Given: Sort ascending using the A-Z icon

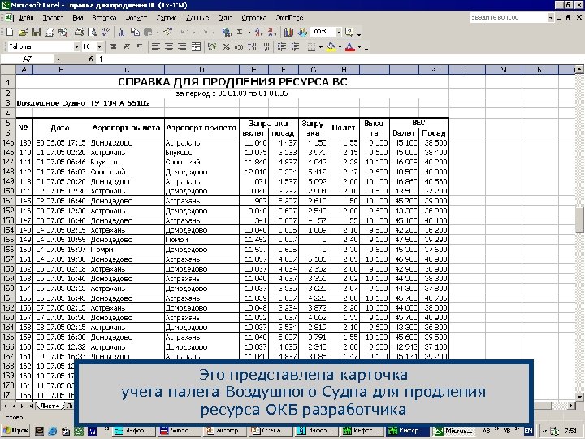Looking at the screenshot, I should (x=259, y=32).
